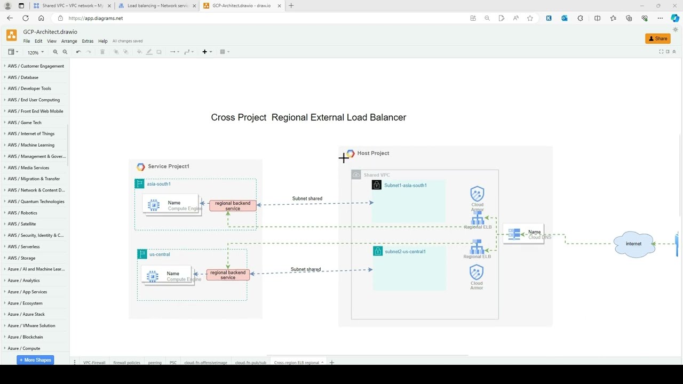Select the Cloud DNS shape

pos(523,234)
